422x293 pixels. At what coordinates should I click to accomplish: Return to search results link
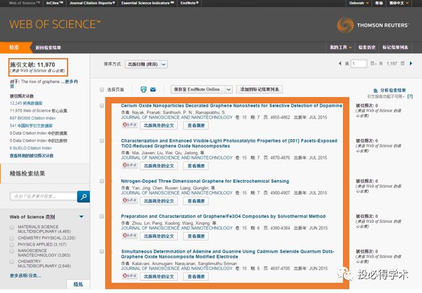click(48, 48)
